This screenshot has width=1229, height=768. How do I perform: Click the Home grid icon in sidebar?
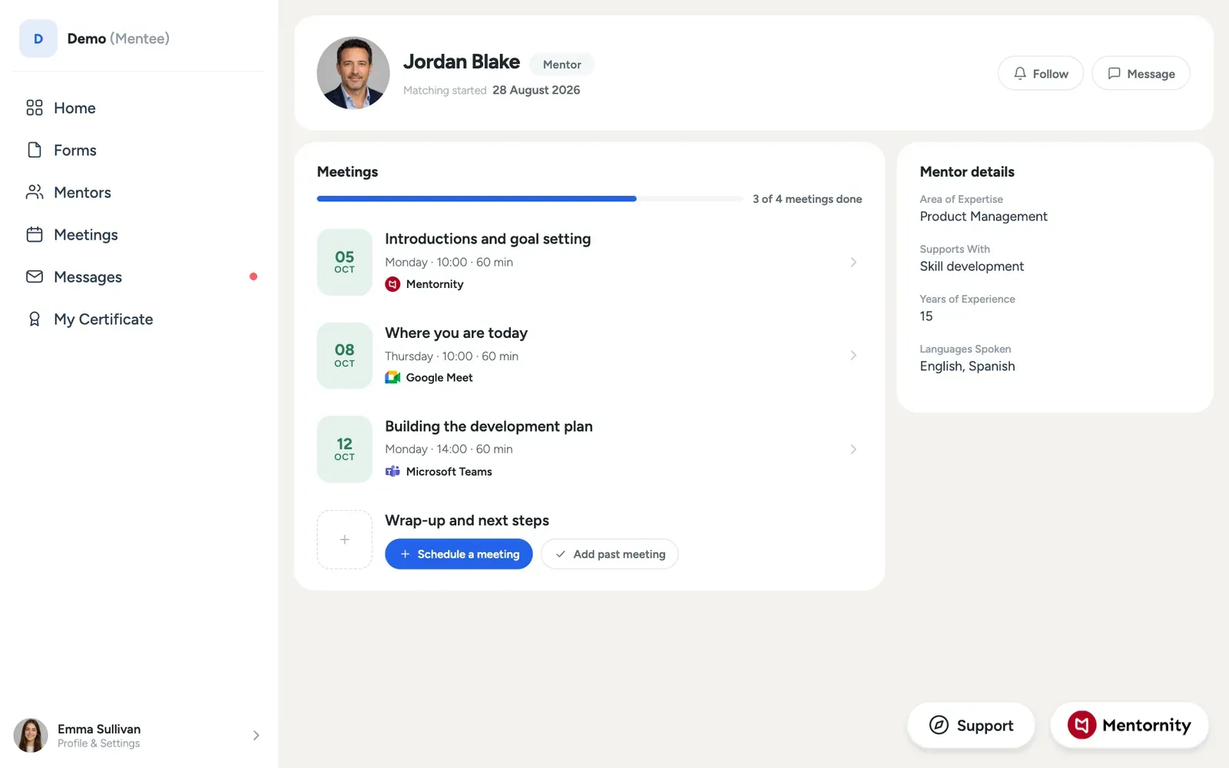(x=35, y=108)
